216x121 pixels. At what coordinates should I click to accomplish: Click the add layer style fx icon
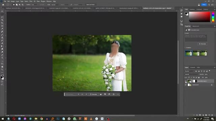pyautogui.click(x=197, y=115)
